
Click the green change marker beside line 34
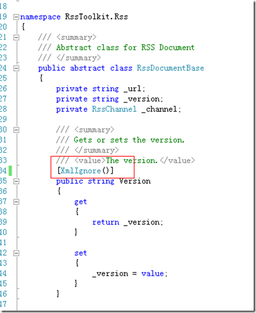tap(10, 171)
